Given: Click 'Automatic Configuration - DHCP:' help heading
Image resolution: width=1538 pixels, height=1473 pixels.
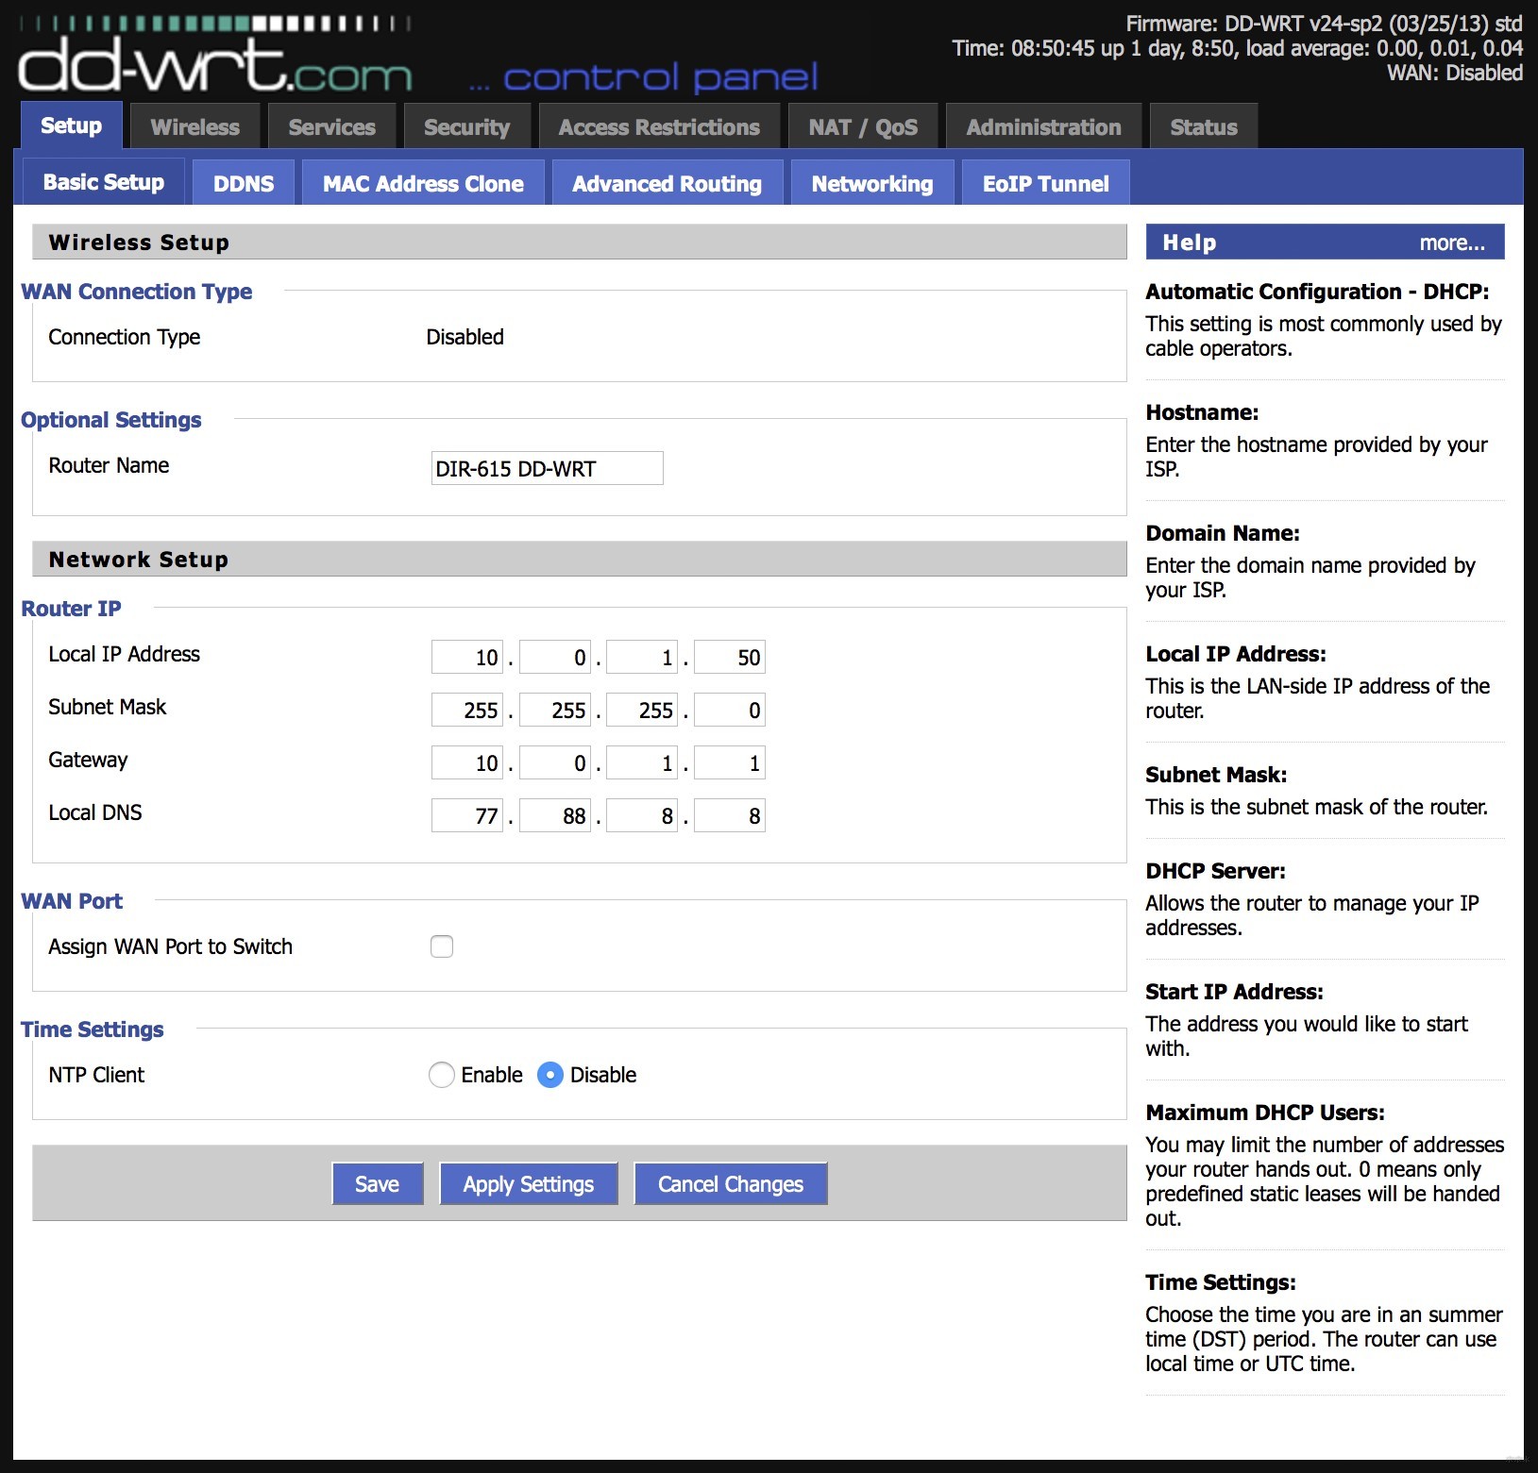Looking at the screenshot, I should pos(1317,292).
